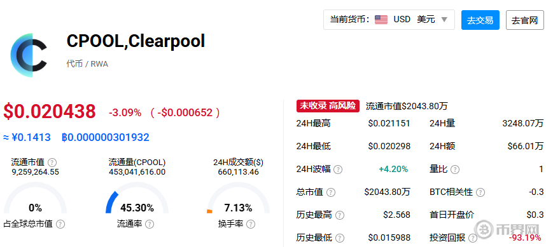The width and height of the screenshot is (546, 247).
Task: Click the 流通率 45.30% gauge
Action: 137,198
